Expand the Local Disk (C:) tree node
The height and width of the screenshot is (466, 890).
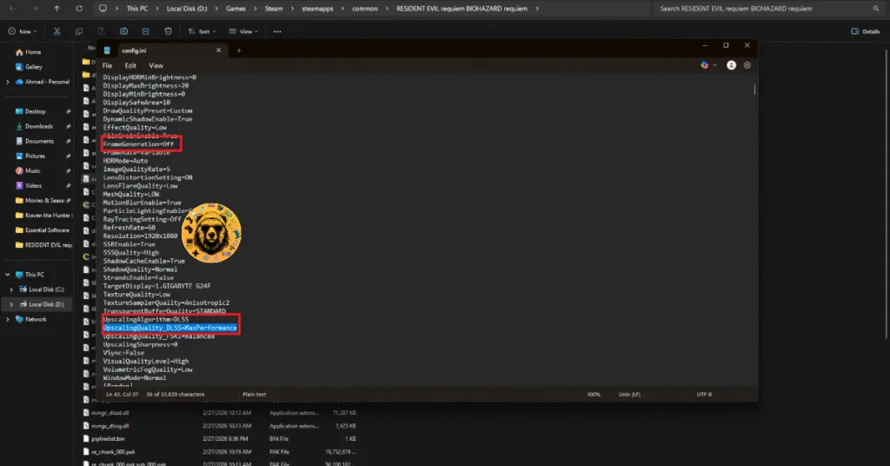(9, 290)
